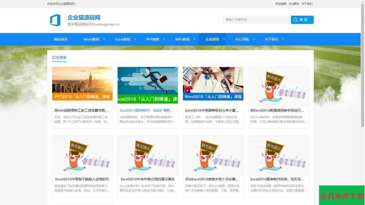This screenshot has width=365, height=205.
Task: Click the green 会员免费下载 banner
Action: 342,195
